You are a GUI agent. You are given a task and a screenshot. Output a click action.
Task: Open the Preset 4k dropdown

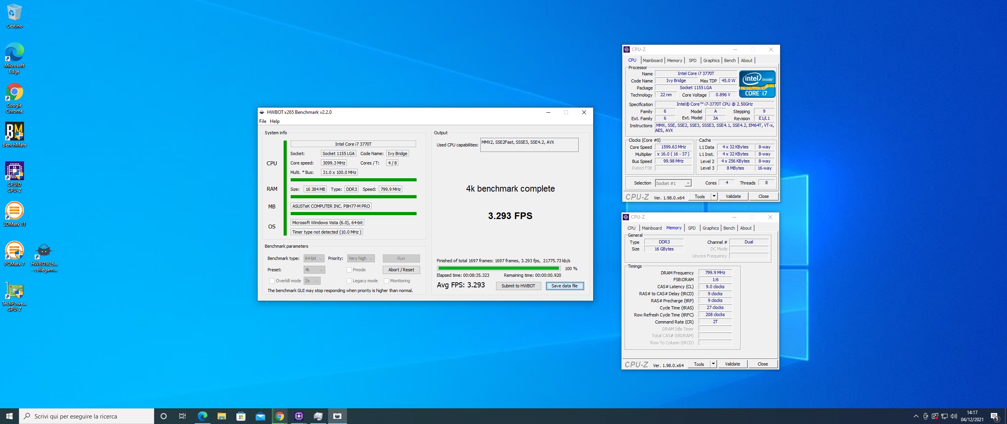[x=314, y=270]
